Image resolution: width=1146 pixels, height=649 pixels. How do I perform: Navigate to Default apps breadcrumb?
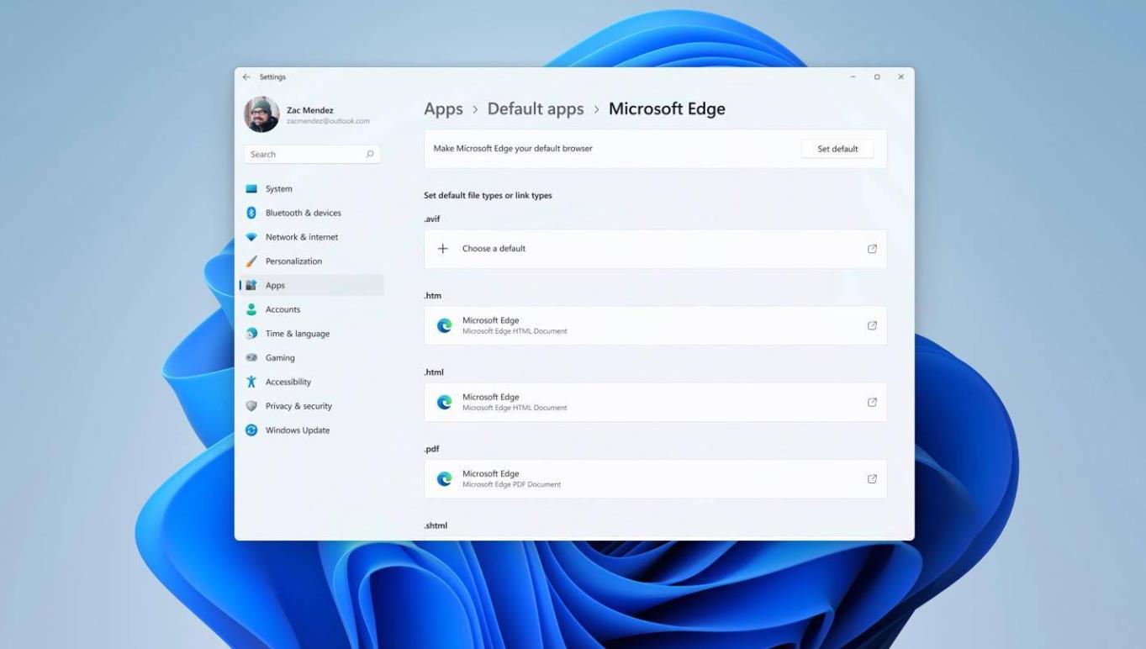point(536,109)
